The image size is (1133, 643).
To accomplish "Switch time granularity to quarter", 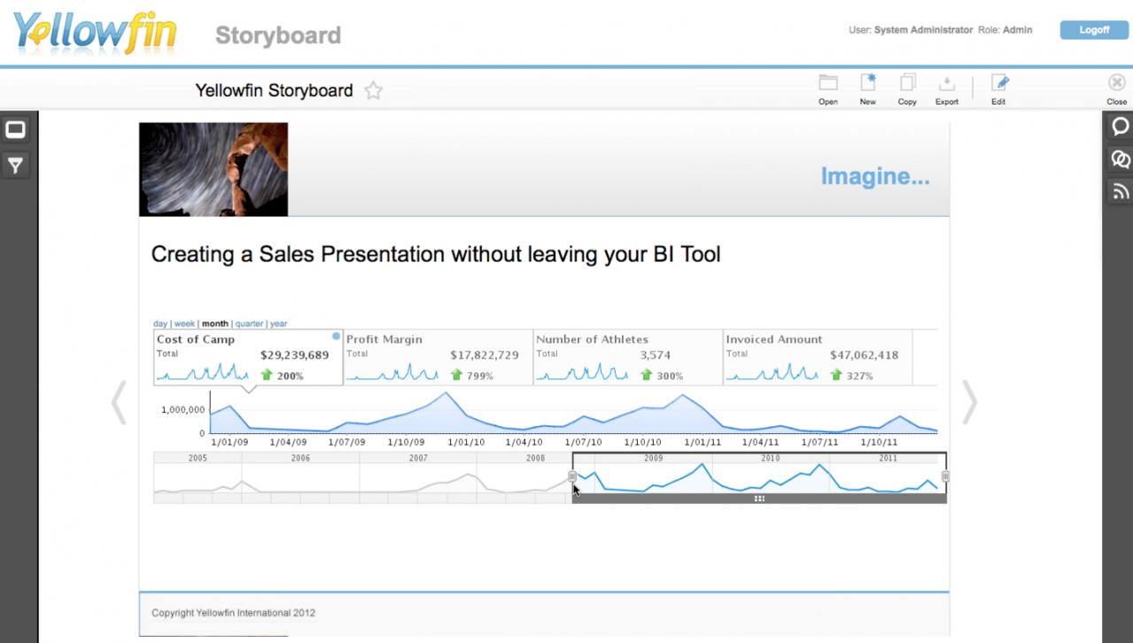I will click(249, 324).
